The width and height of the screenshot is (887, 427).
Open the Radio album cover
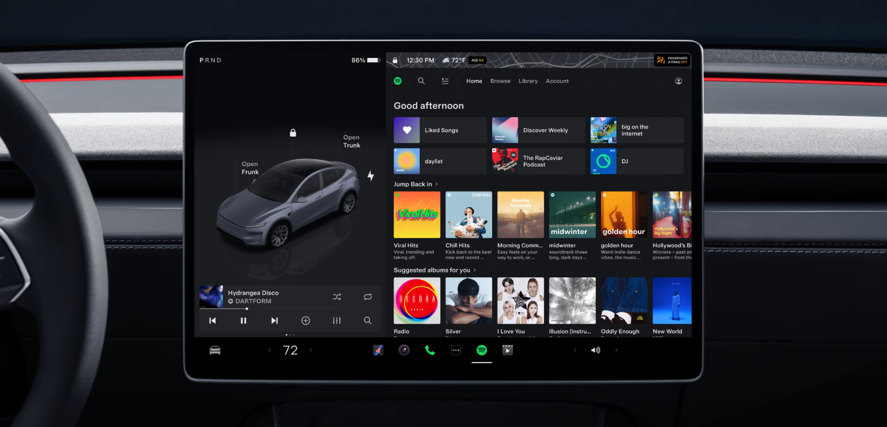417,300
